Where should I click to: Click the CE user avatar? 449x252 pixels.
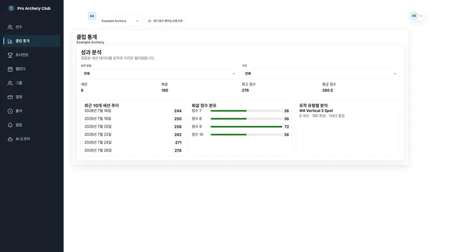pos(414,16)
